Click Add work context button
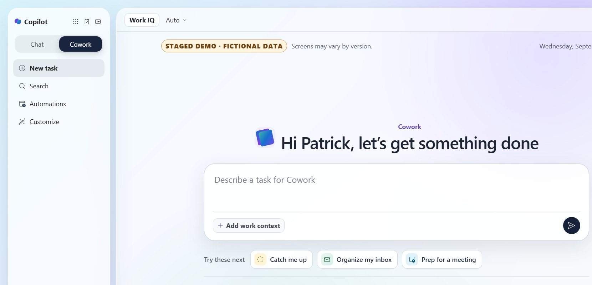Viewport: 592px width, 285px height. tap(249, 226)
